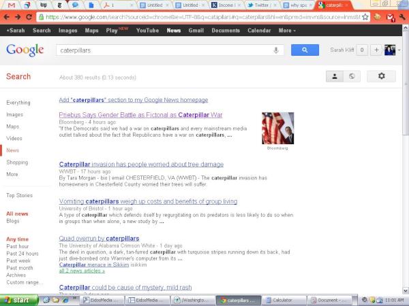Open the Archives time filter
Image resolution: width=409 pixels, height=306 pixels.
coord(16,275)
